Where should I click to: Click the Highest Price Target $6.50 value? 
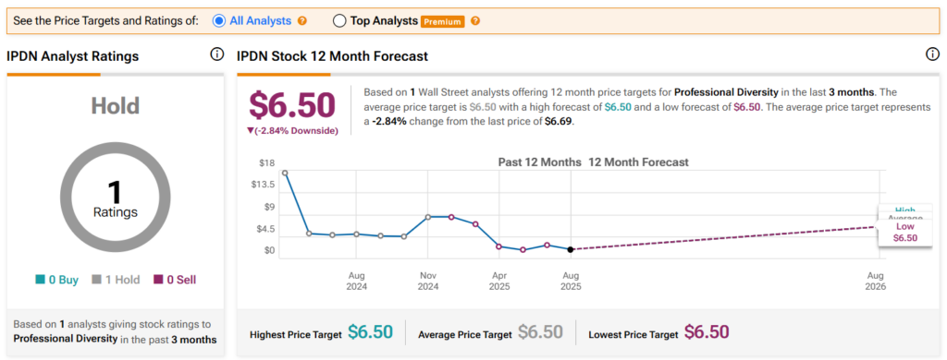(370, 332)
